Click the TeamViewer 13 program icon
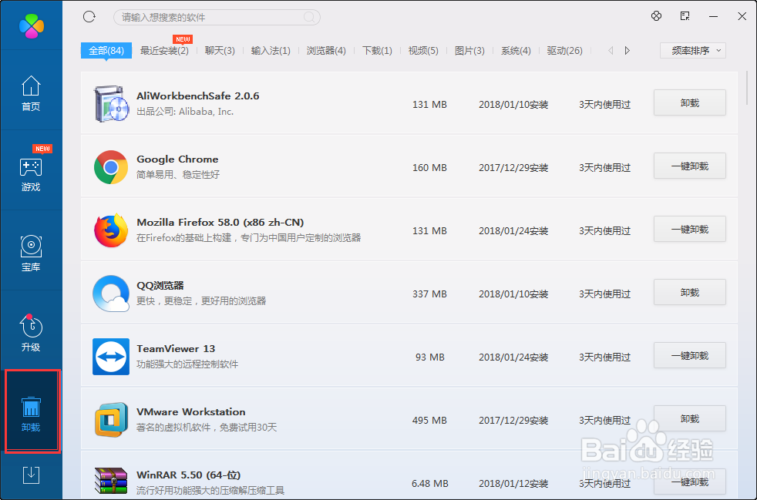The image size is (757, 500). pos(111,357)
